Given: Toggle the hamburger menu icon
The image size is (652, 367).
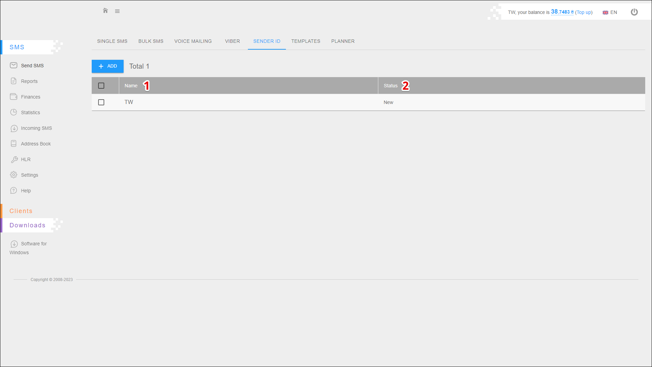Looking at the screenshot, I should click(117, 11).
